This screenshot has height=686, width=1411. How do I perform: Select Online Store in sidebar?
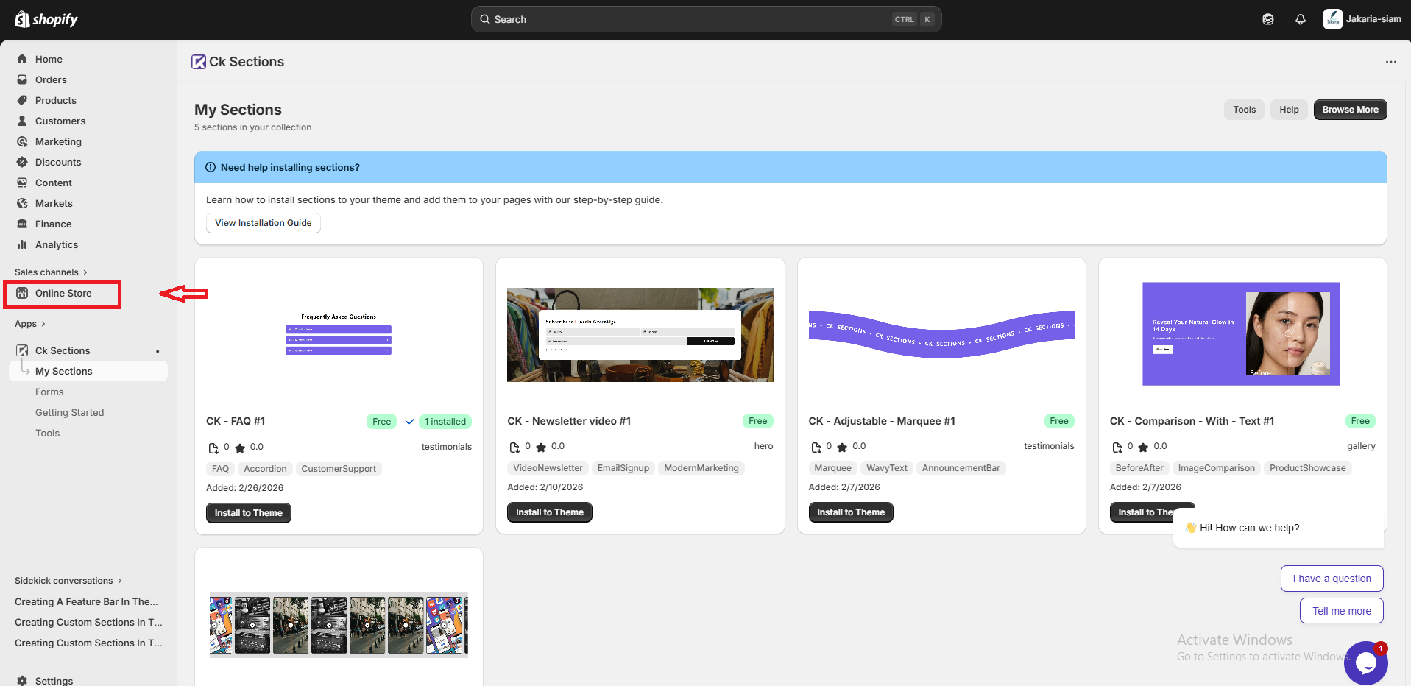coord(63,294)
